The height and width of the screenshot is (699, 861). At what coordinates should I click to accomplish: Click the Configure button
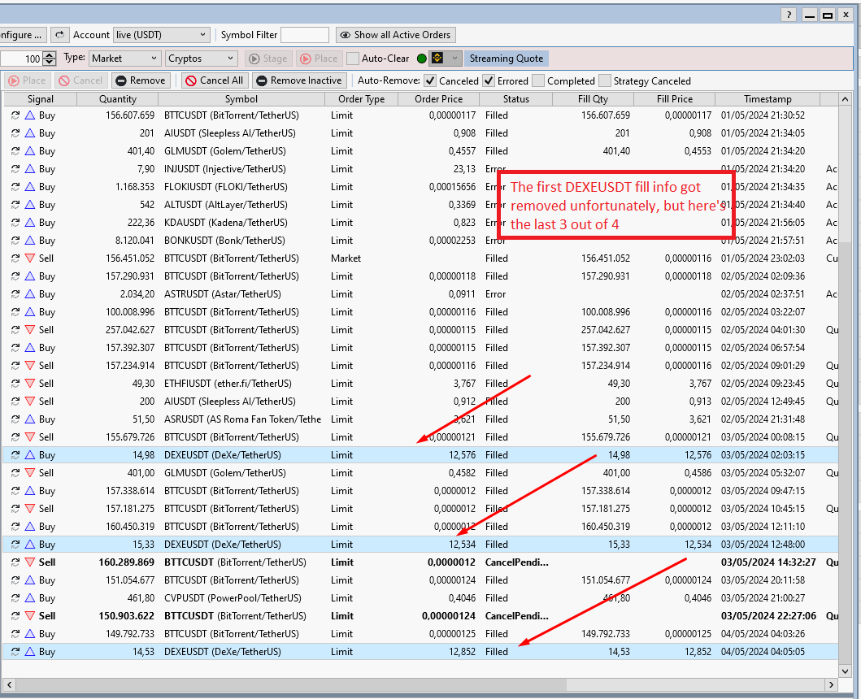23,35
